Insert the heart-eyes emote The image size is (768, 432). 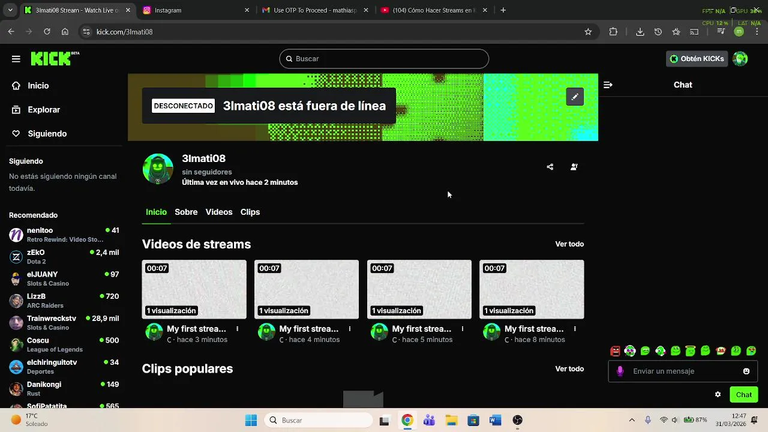(x=751, y=351)
